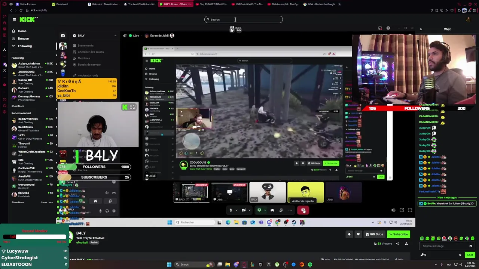Open chat settings gear
This screenshot has width=479, height=269.
pos(460,255)
